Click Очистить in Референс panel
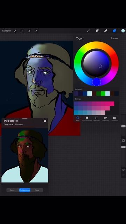Screen dimensions: 126x224 (x=8, y=125)
